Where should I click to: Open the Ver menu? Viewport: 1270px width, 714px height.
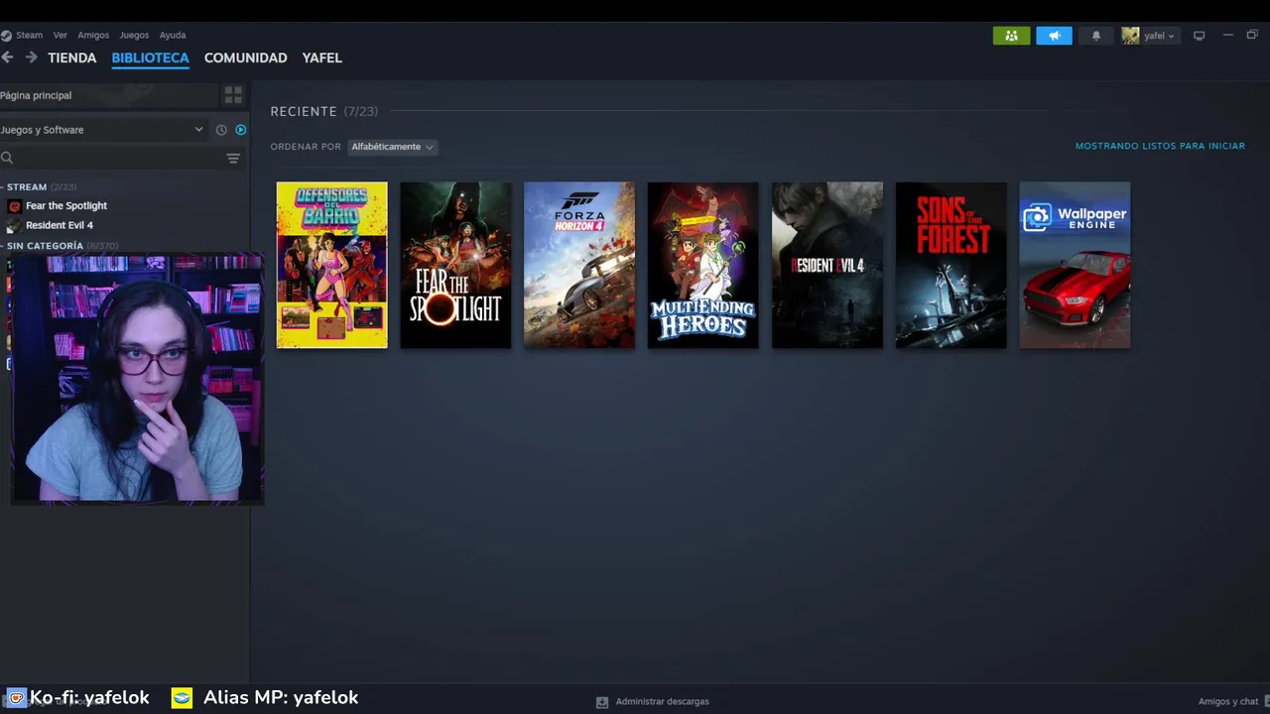pos(61,36)
